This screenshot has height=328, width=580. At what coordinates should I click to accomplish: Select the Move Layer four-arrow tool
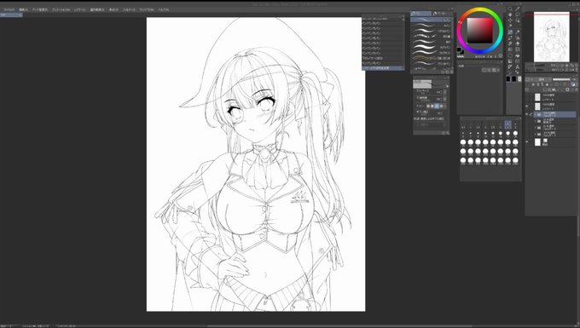pos(510,20)
